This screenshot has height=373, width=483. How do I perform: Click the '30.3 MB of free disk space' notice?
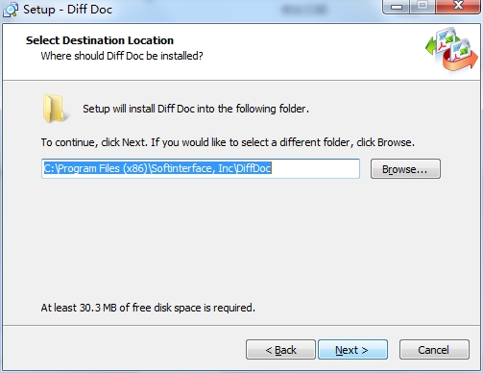point(148,308)
